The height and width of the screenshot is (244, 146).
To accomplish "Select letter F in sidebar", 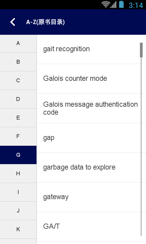I will pos(18,136).
